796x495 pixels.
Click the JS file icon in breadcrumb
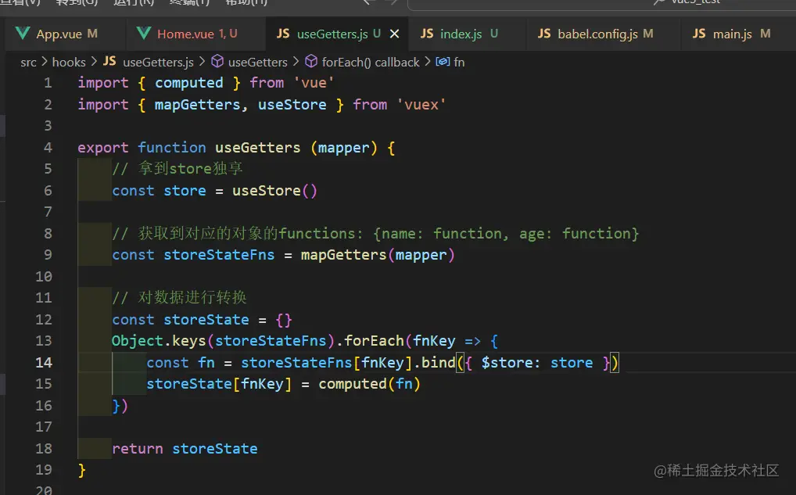pyautogui.click(x=109, y=62)
